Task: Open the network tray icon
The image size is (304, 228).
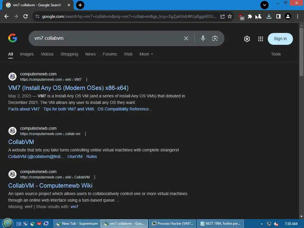Action: [269, 224]
